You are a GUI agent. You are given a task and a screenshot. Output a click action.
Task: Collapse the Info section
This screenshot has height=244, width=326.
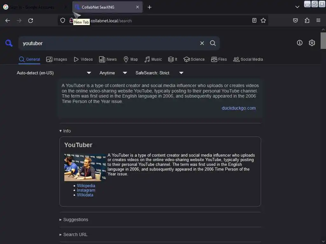[x=65, y=131]
